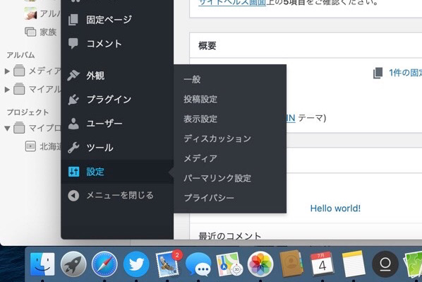Open the Twitter app in Dock
The width and height of the screenshot is (422, 282).
[x=136, y=265]
